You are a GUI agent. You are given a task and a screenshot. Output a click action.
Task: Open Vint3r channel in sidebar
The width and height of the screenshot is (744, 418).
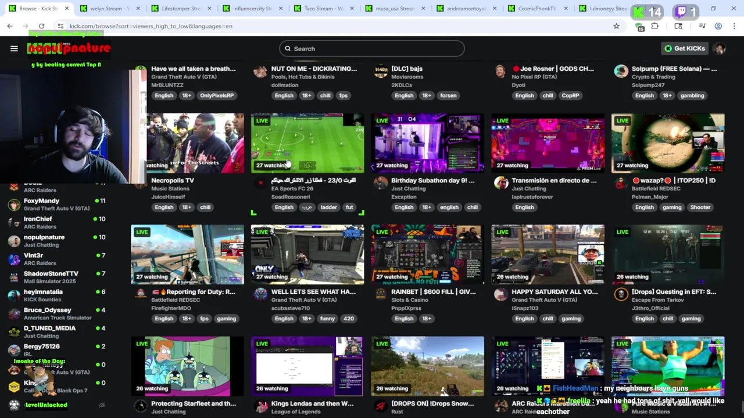(x=57, y=259)
